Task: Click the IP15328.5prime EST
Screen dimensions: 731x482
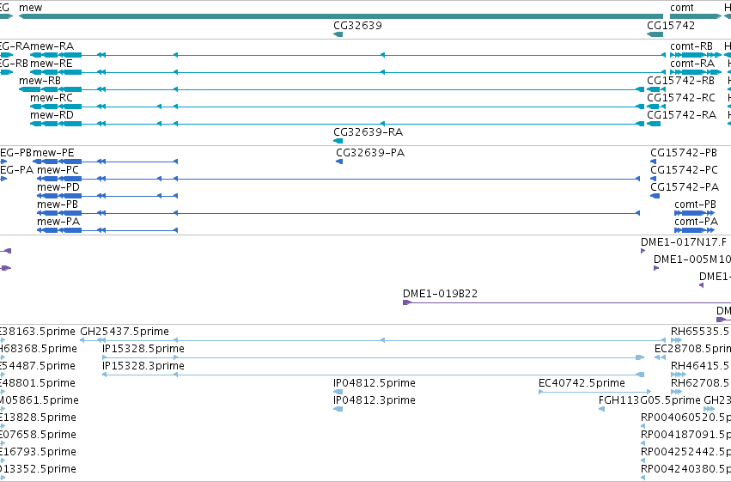Action: click(x=373, y=358)
